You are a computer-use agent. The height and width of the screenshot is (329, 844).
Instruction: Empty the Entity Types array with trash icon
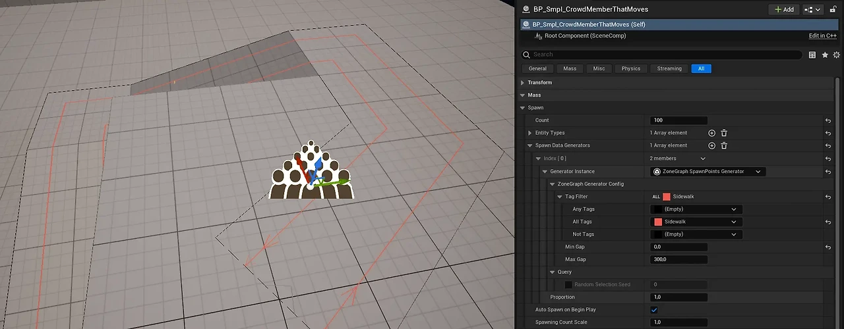coord(723,133)
